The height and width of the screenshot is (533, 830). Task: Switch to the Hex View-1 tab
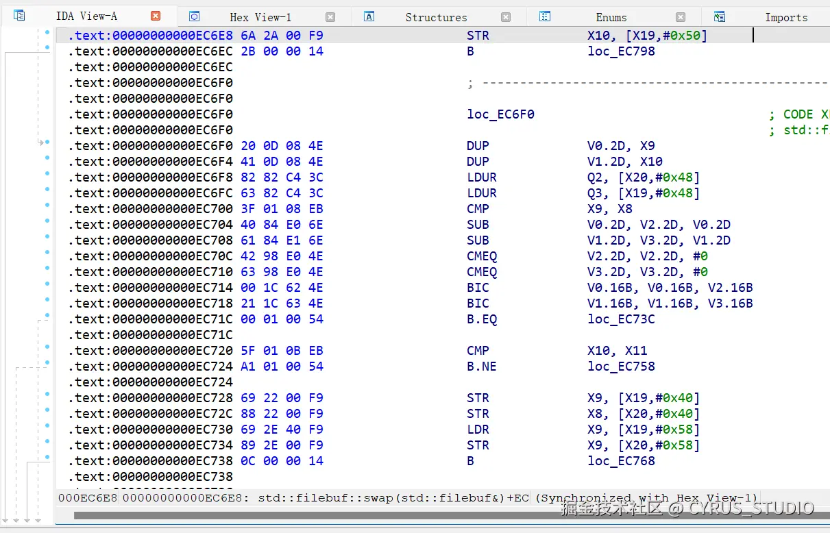point(260,17)
